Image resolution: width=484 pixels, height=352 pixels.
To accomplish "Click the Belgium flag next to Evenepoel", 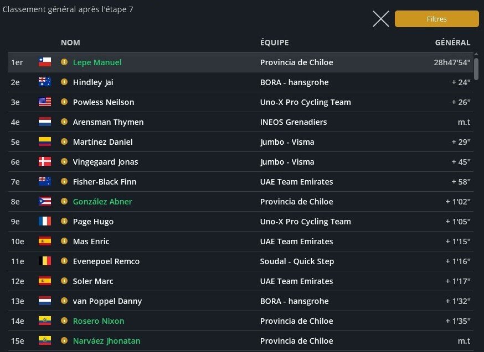I will pyautogui.click(x=45, y=261).
